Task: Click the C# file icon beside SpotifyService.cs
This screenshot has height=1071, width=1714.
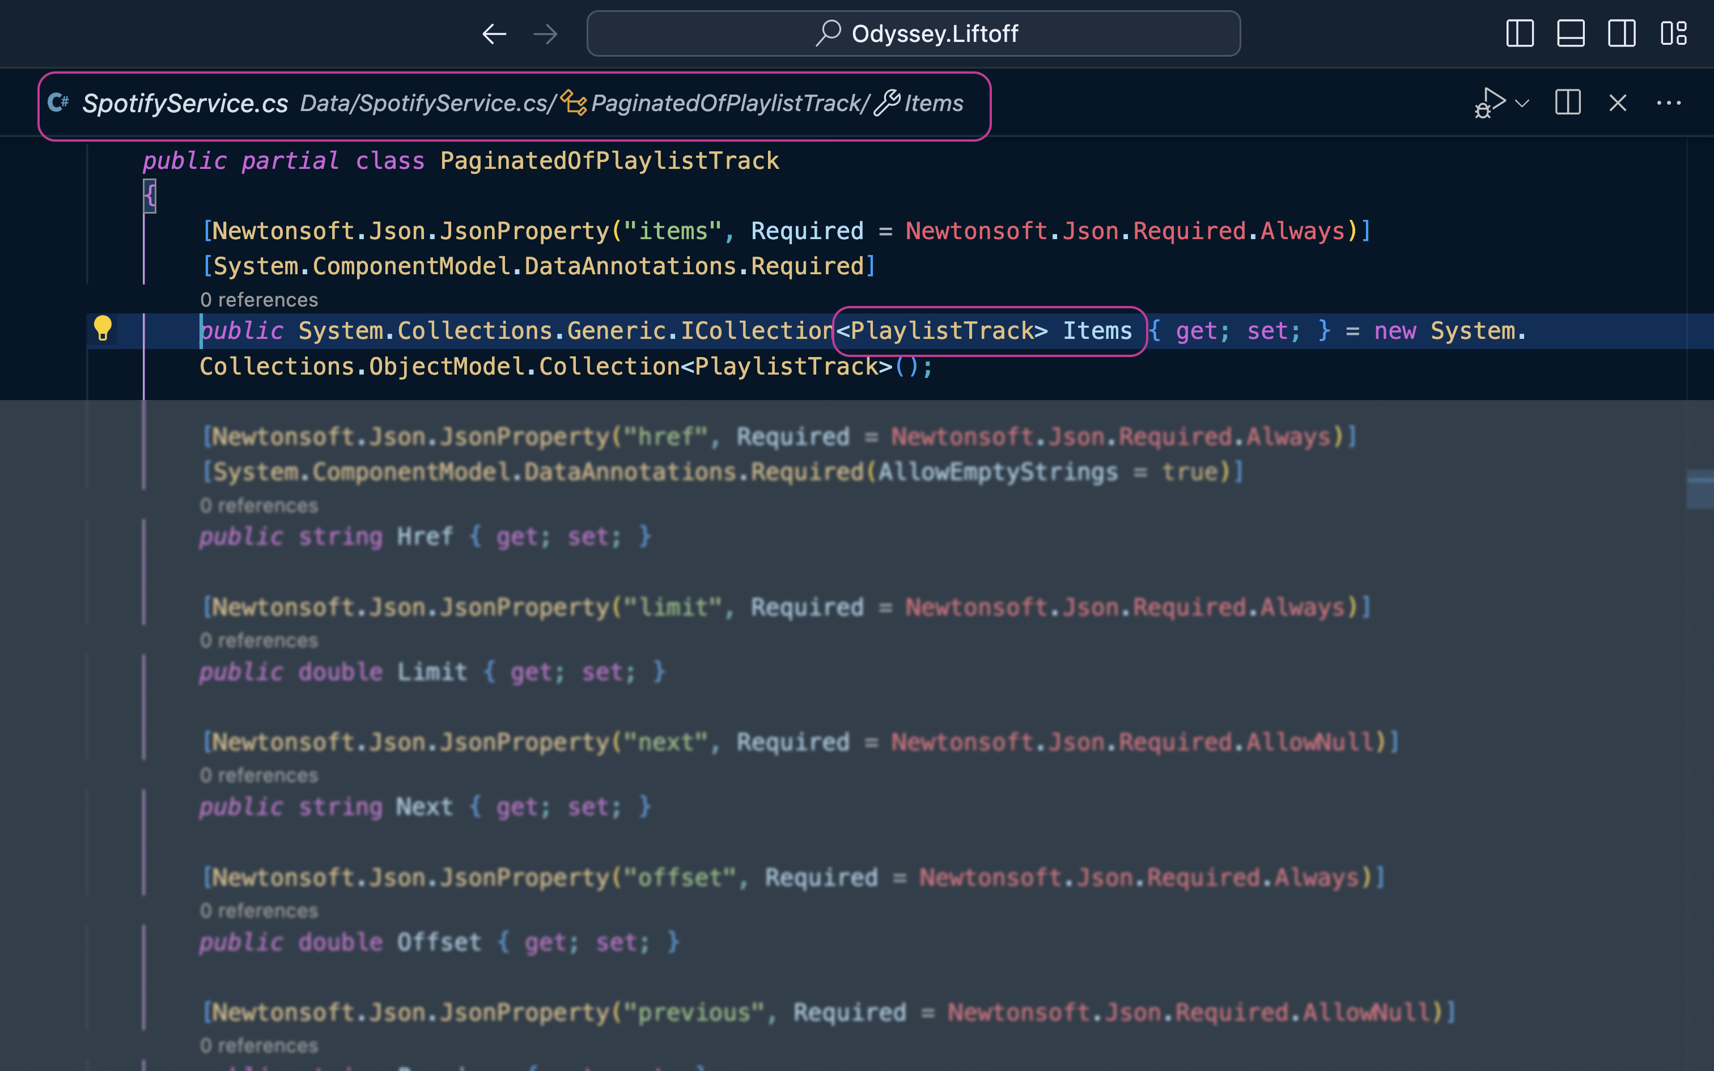Action: click(x=59, y=103)
